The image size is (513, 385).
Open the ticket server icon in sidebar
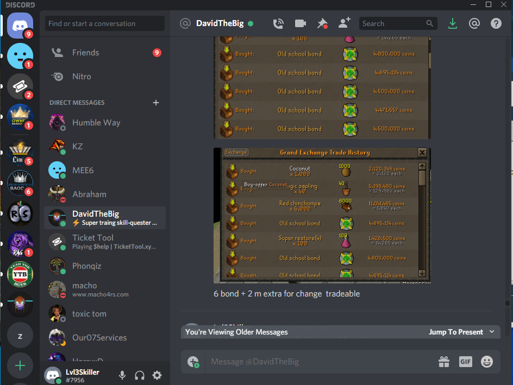pyautogui.click(x=20, y=86)
